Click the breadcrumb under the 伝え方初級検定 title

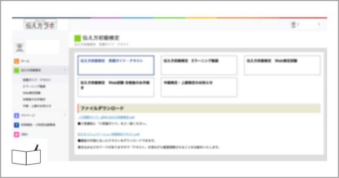pos(102,44)
